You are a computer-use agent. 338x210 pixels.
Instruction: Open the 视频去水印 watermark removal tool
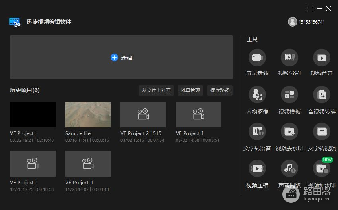(289, 131)
